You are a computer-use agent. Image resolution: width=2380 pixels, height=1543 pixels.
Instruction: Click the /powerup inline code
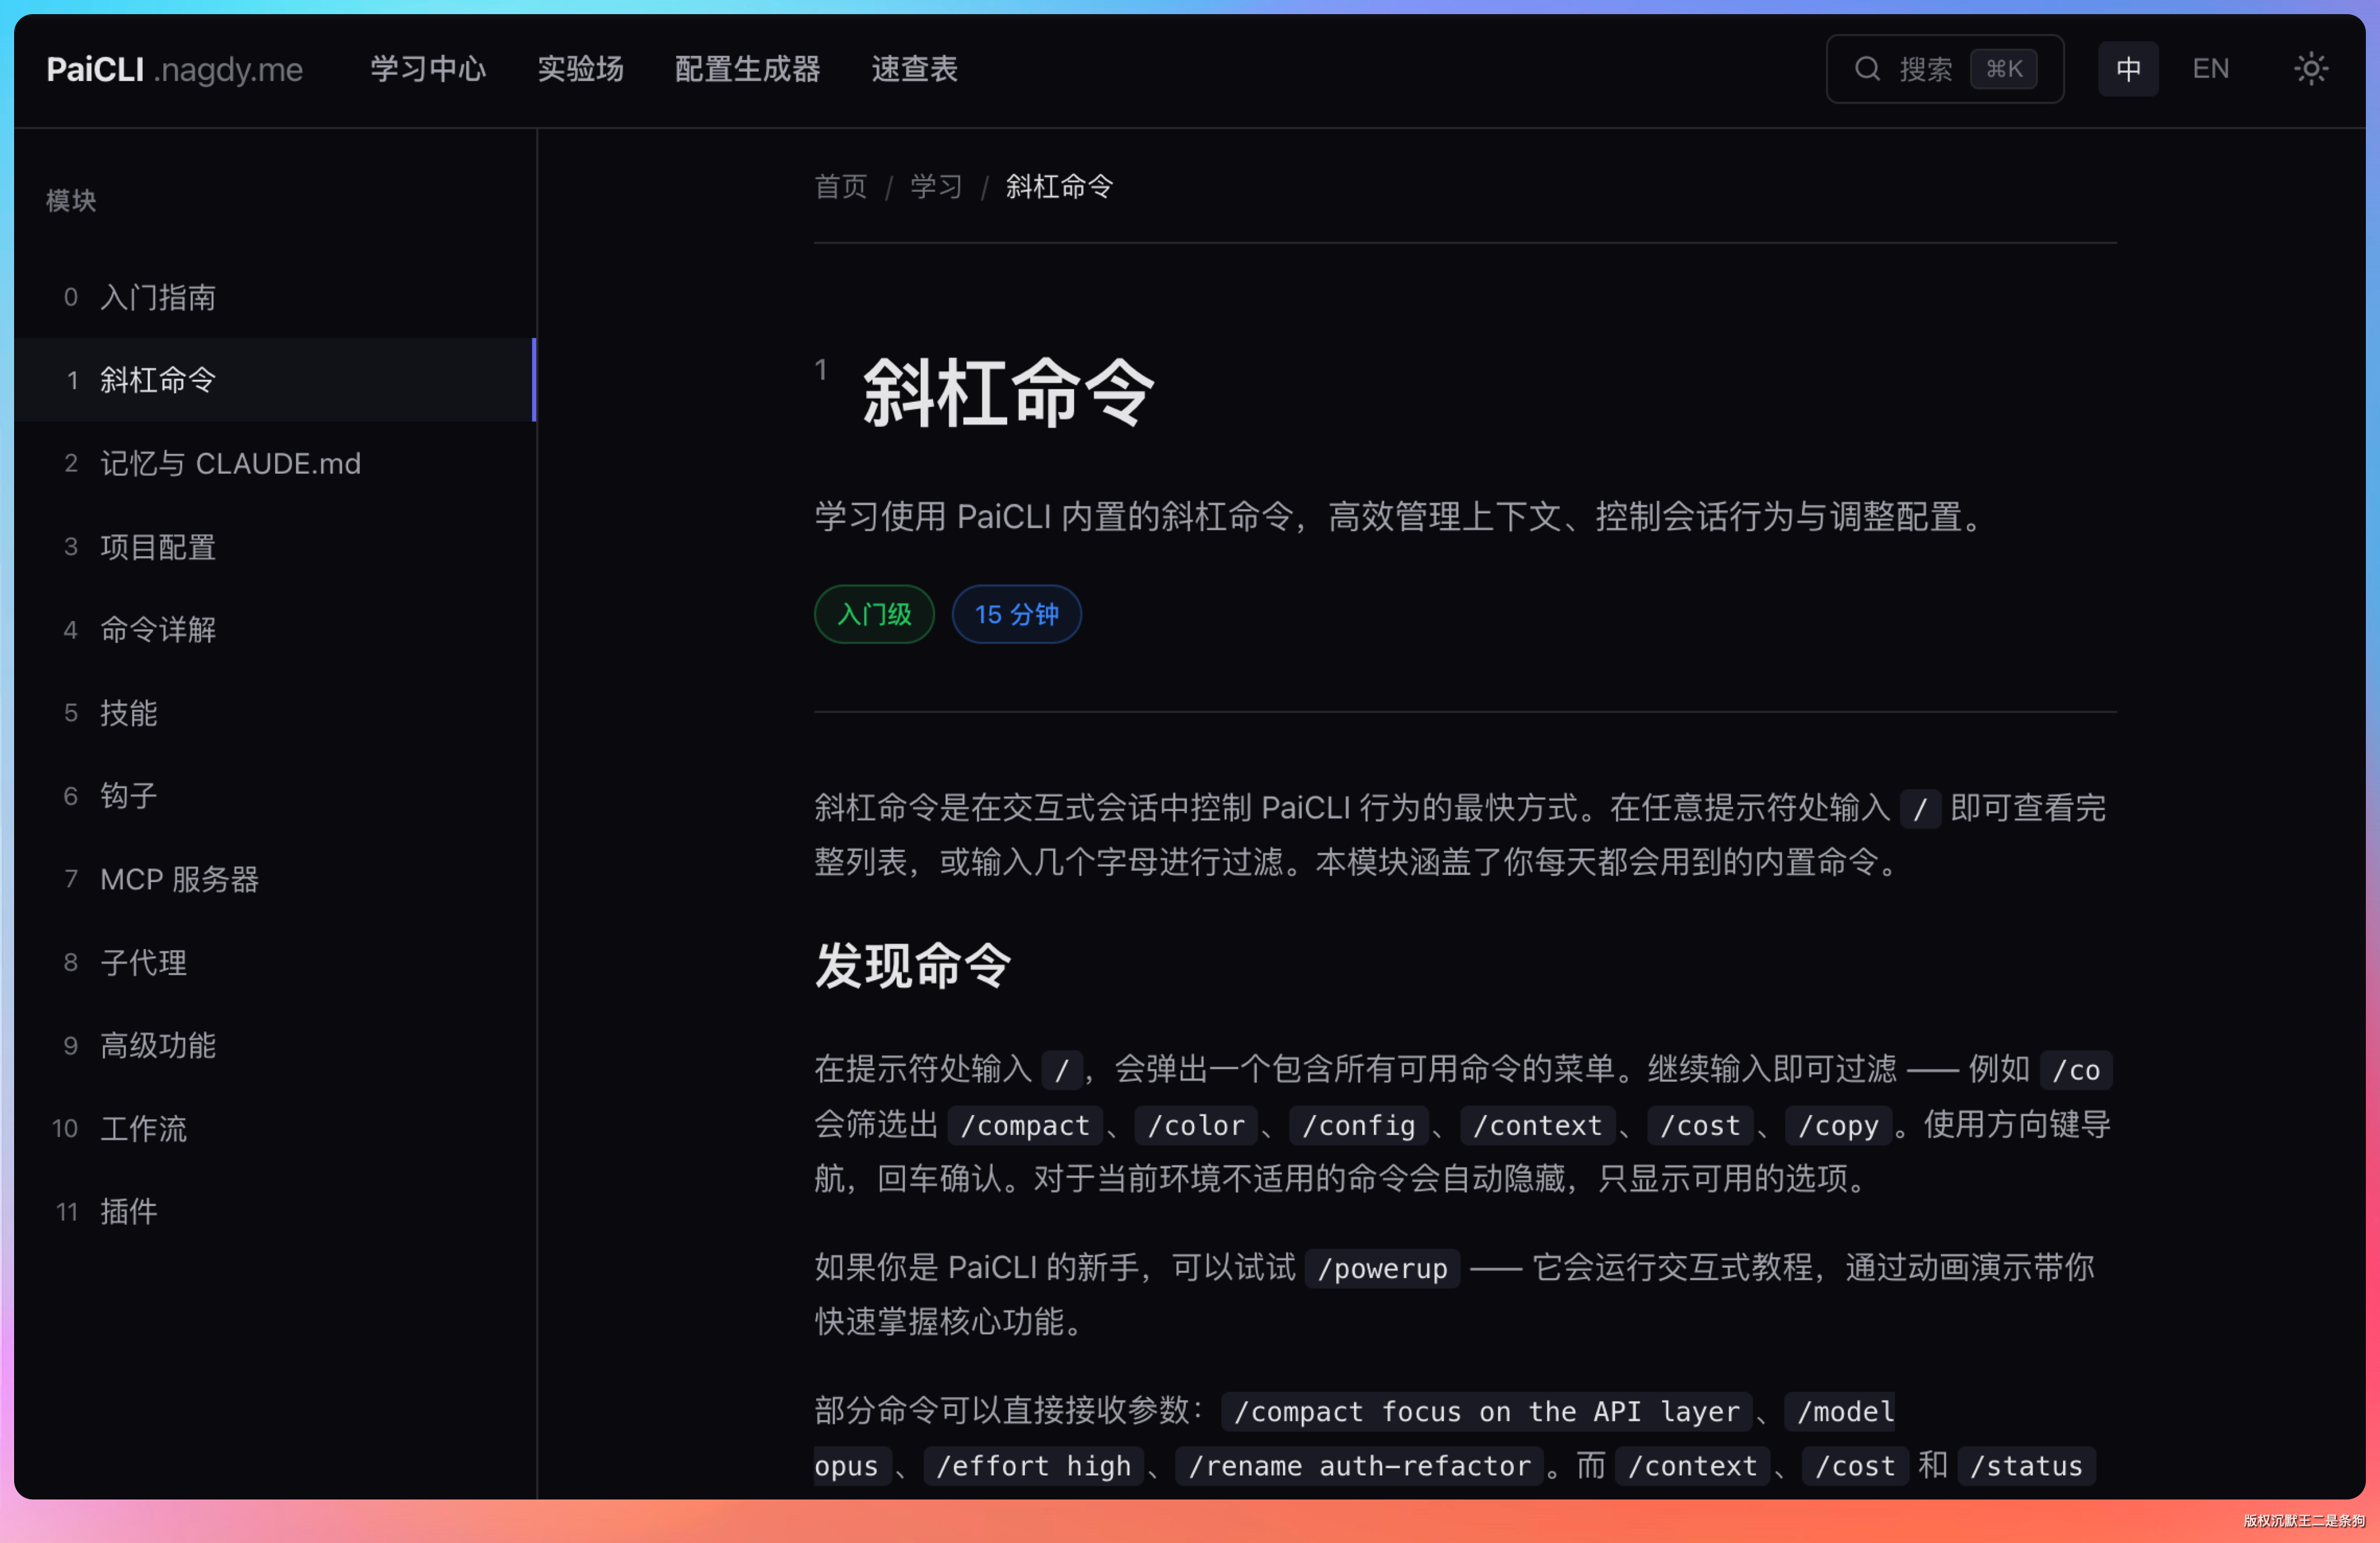1382,1268
